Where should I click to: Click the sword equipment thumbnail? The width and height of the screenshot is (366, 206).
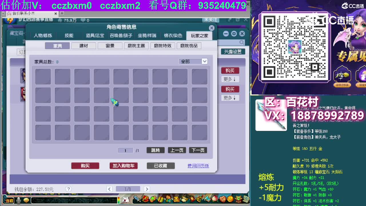[271, 115]
